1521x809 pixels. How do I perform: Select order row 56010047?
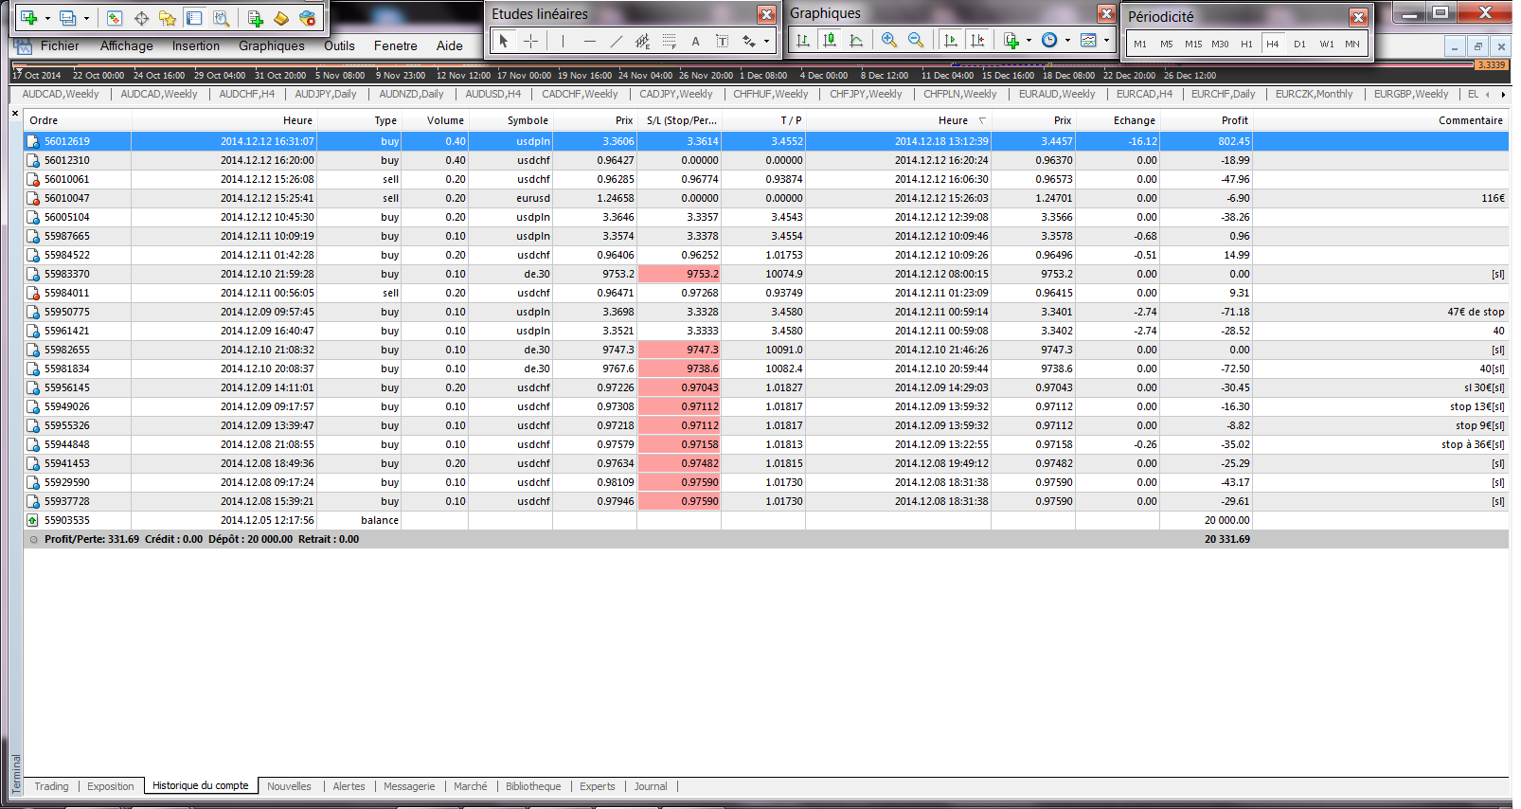[x=66, y=198]
